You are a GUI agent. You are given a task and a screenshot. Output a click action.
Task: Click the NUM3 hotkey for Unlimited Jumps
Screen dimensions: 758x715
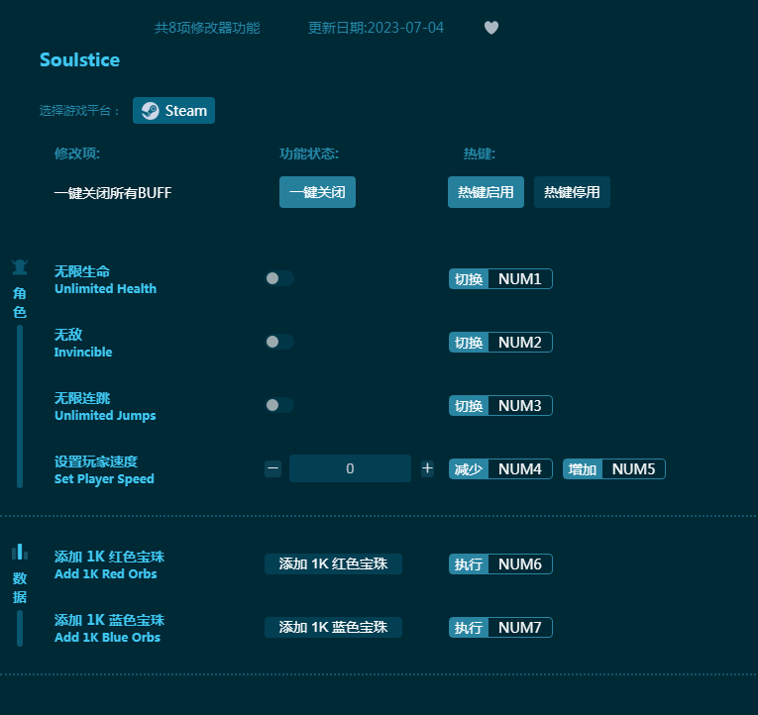(500, 405)
